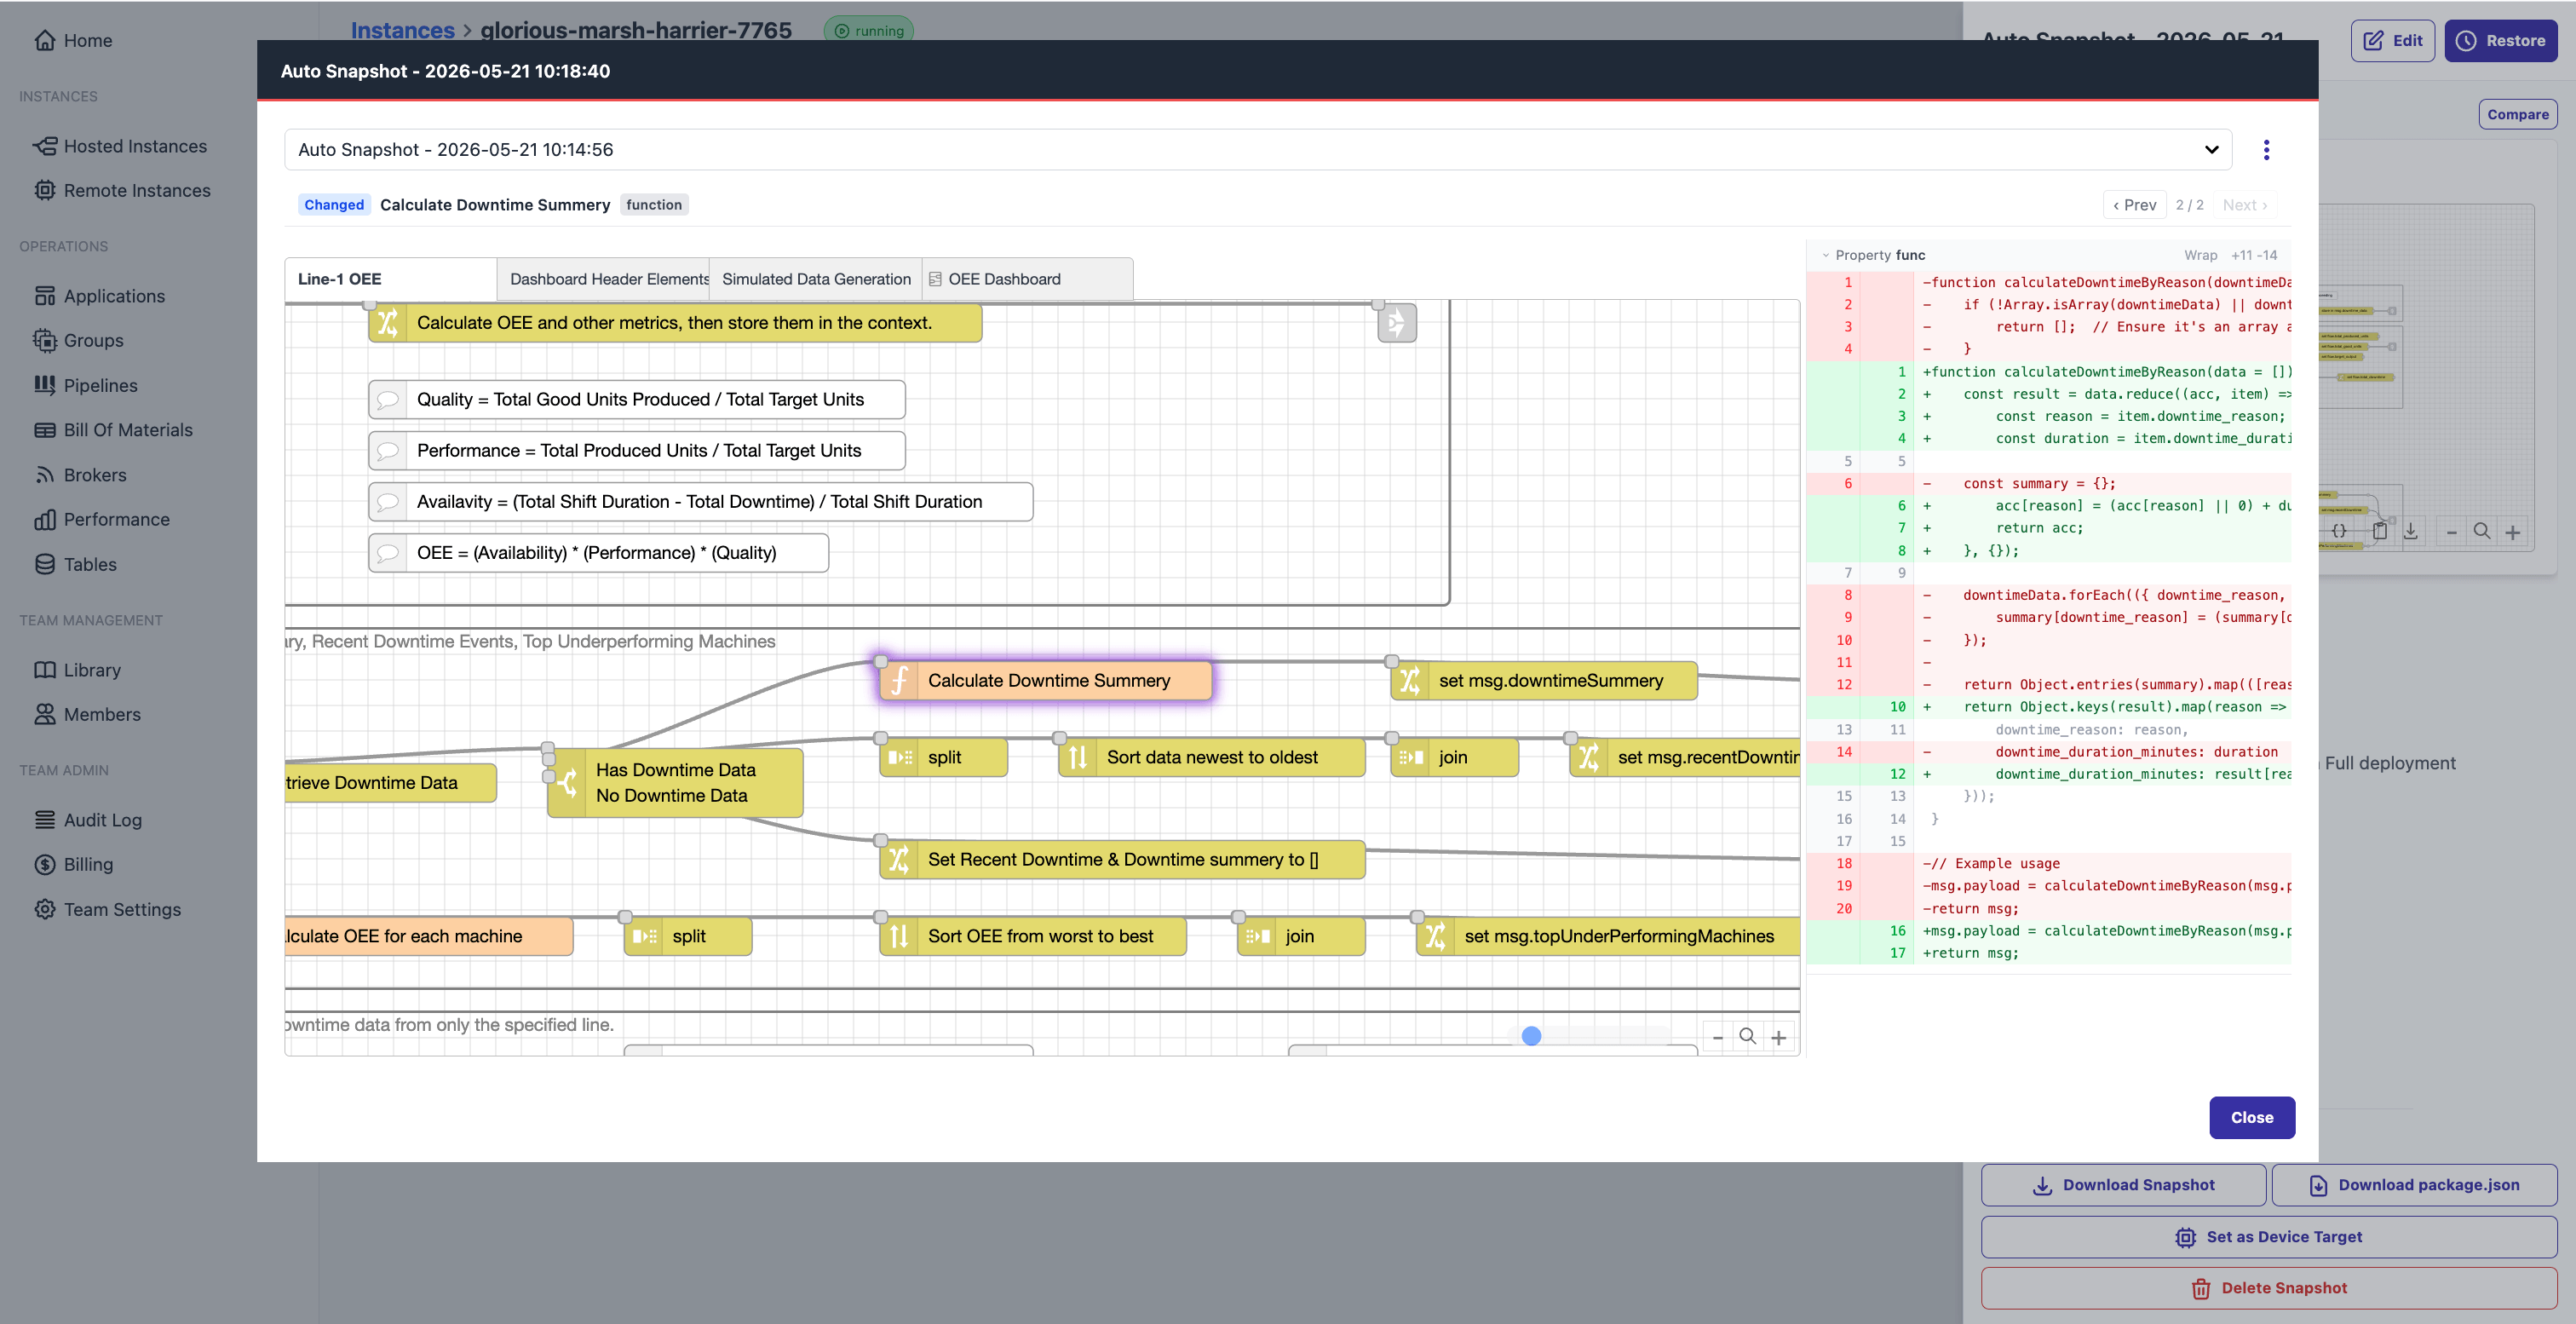The height and width of the screenshot is (1324, 2576).
Task: Click the background snapshot flow thumbnail
Action: point(2426,377)
